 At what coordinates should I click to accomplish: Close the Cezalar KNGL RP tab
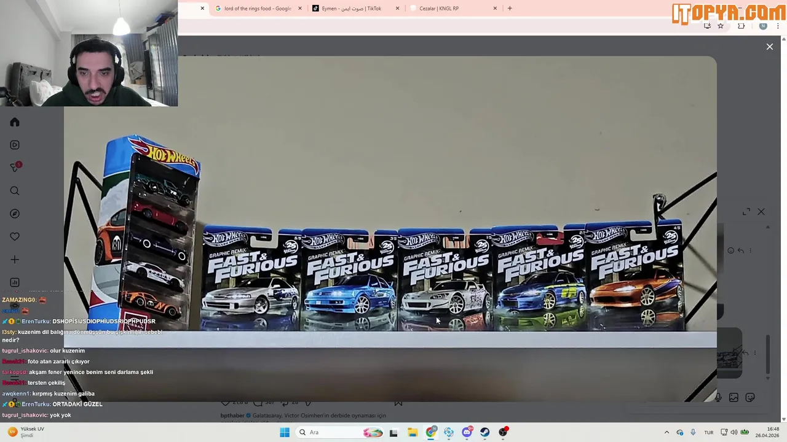[495, 9]
